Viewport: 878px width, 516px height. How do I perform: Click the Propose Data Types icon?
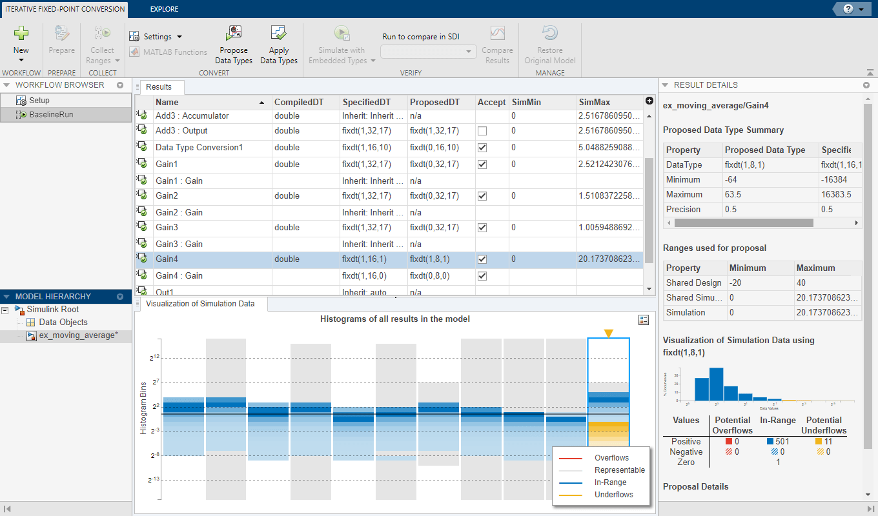pyautogui.click(x=234, y=34)
